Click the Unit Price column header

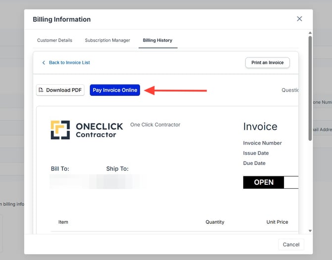[x=277, y=222]
